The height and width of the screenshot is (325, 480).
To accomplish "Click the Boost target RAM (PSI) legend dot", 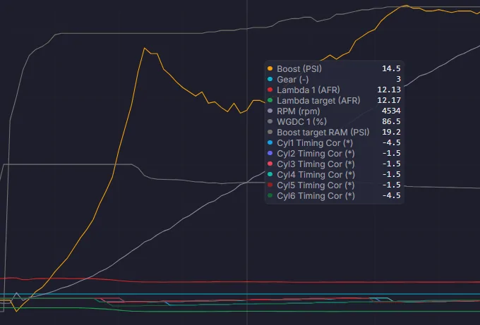I will [270, 132].
